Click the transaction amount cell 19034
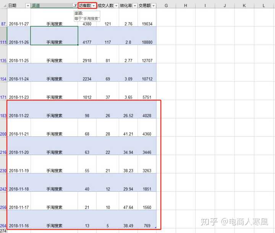Image resolution: width=275 pixels, height=233 pixels. (x=147, y=24)
